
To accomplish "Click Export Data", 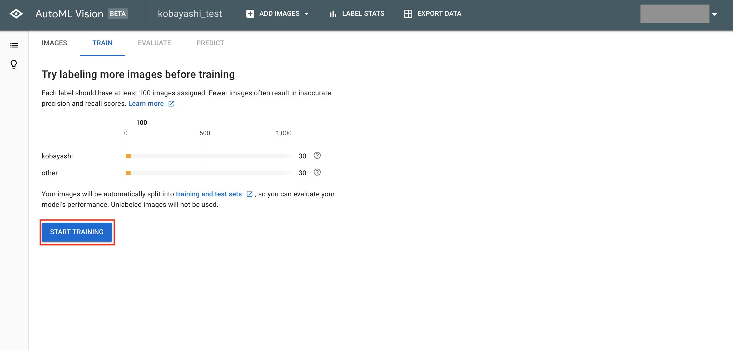I will [433, 14].
